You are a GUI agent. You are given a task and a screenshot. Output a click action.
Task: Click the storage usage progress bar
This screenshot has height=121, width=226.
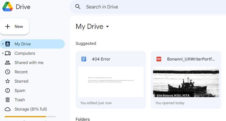[30, 117]
